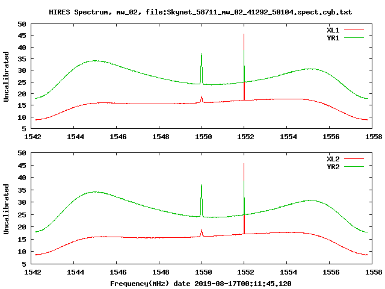385x289 pixels.
Task: Click the green line sample beside YR1
Action: [354, 38]
